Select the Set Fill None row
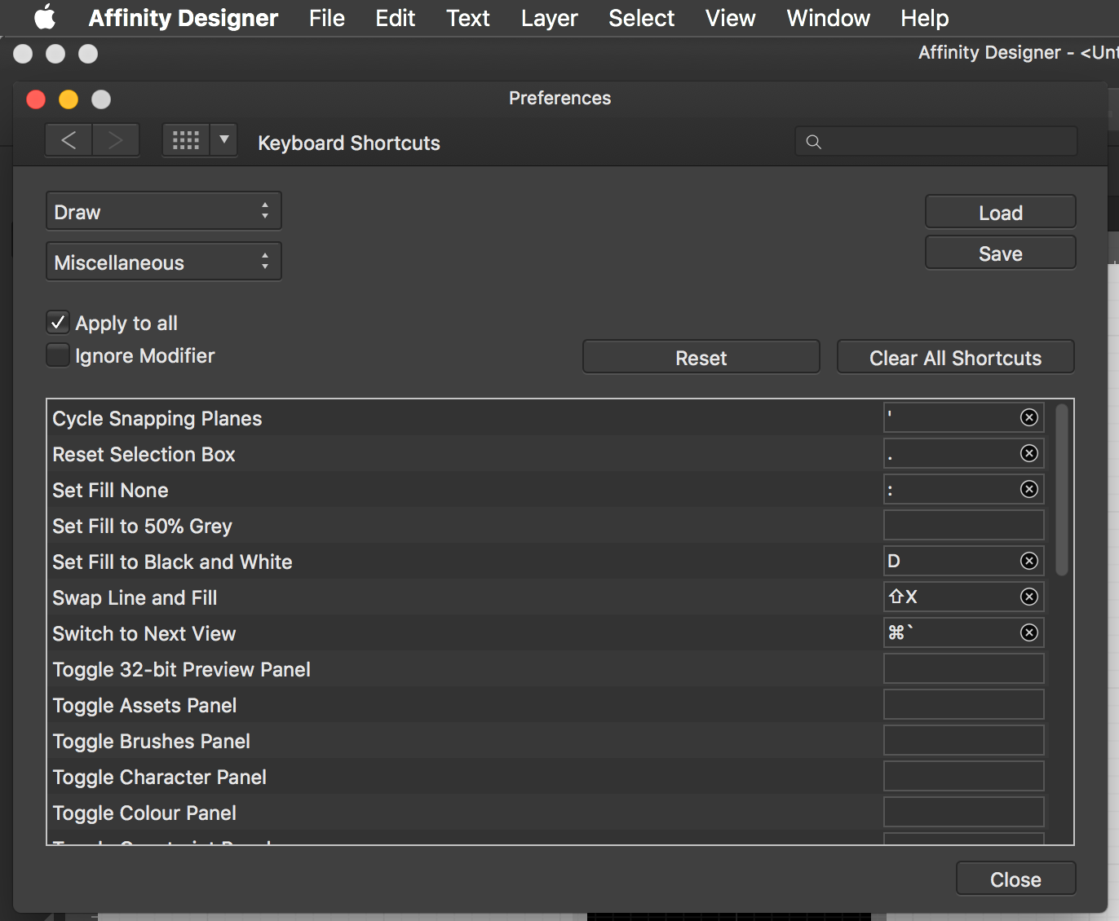 (548, 489)
